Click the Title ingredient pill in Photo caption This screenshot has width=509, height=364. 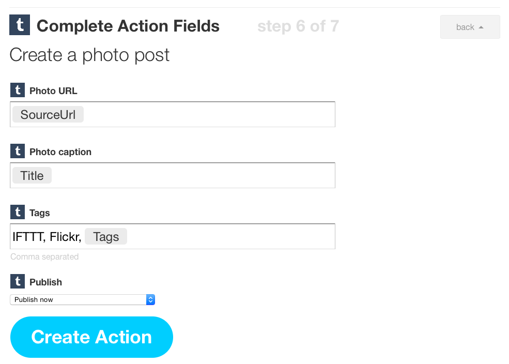tap(32, 176)
